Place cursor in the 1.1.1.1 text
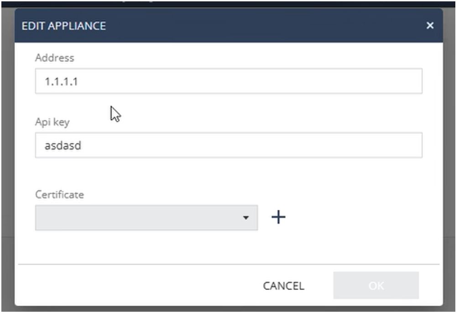The height and width of the screenshot is (314, 459). tap(61, 81)
